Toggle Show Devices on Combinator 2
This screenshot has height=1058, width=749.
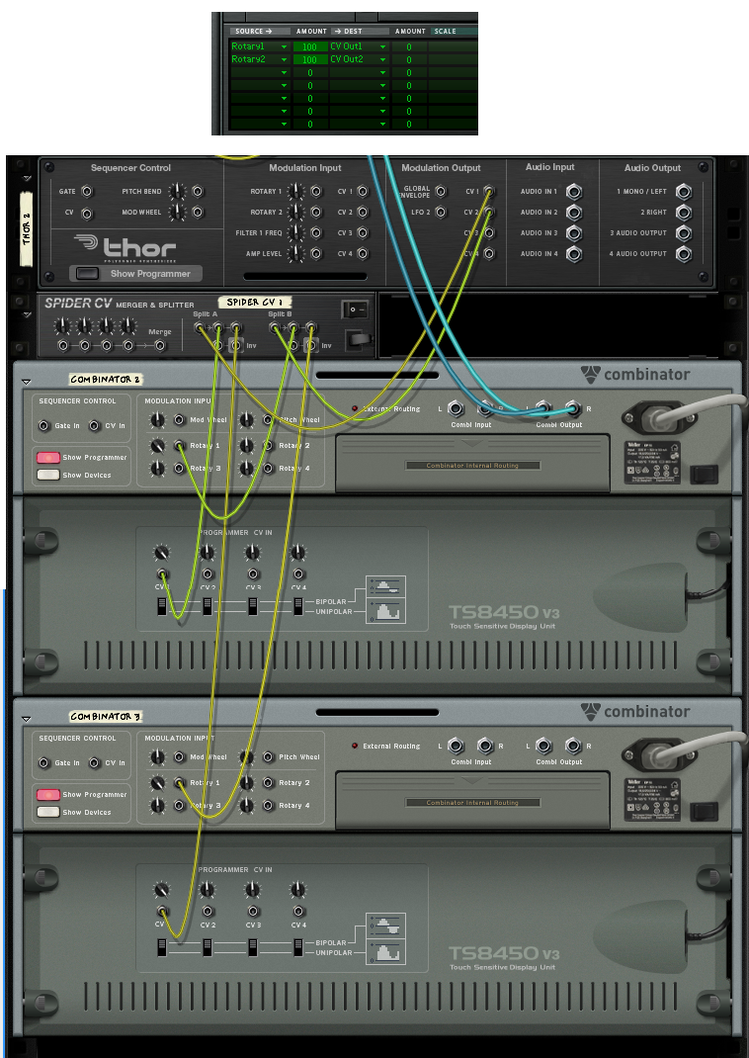pos(47,475)
